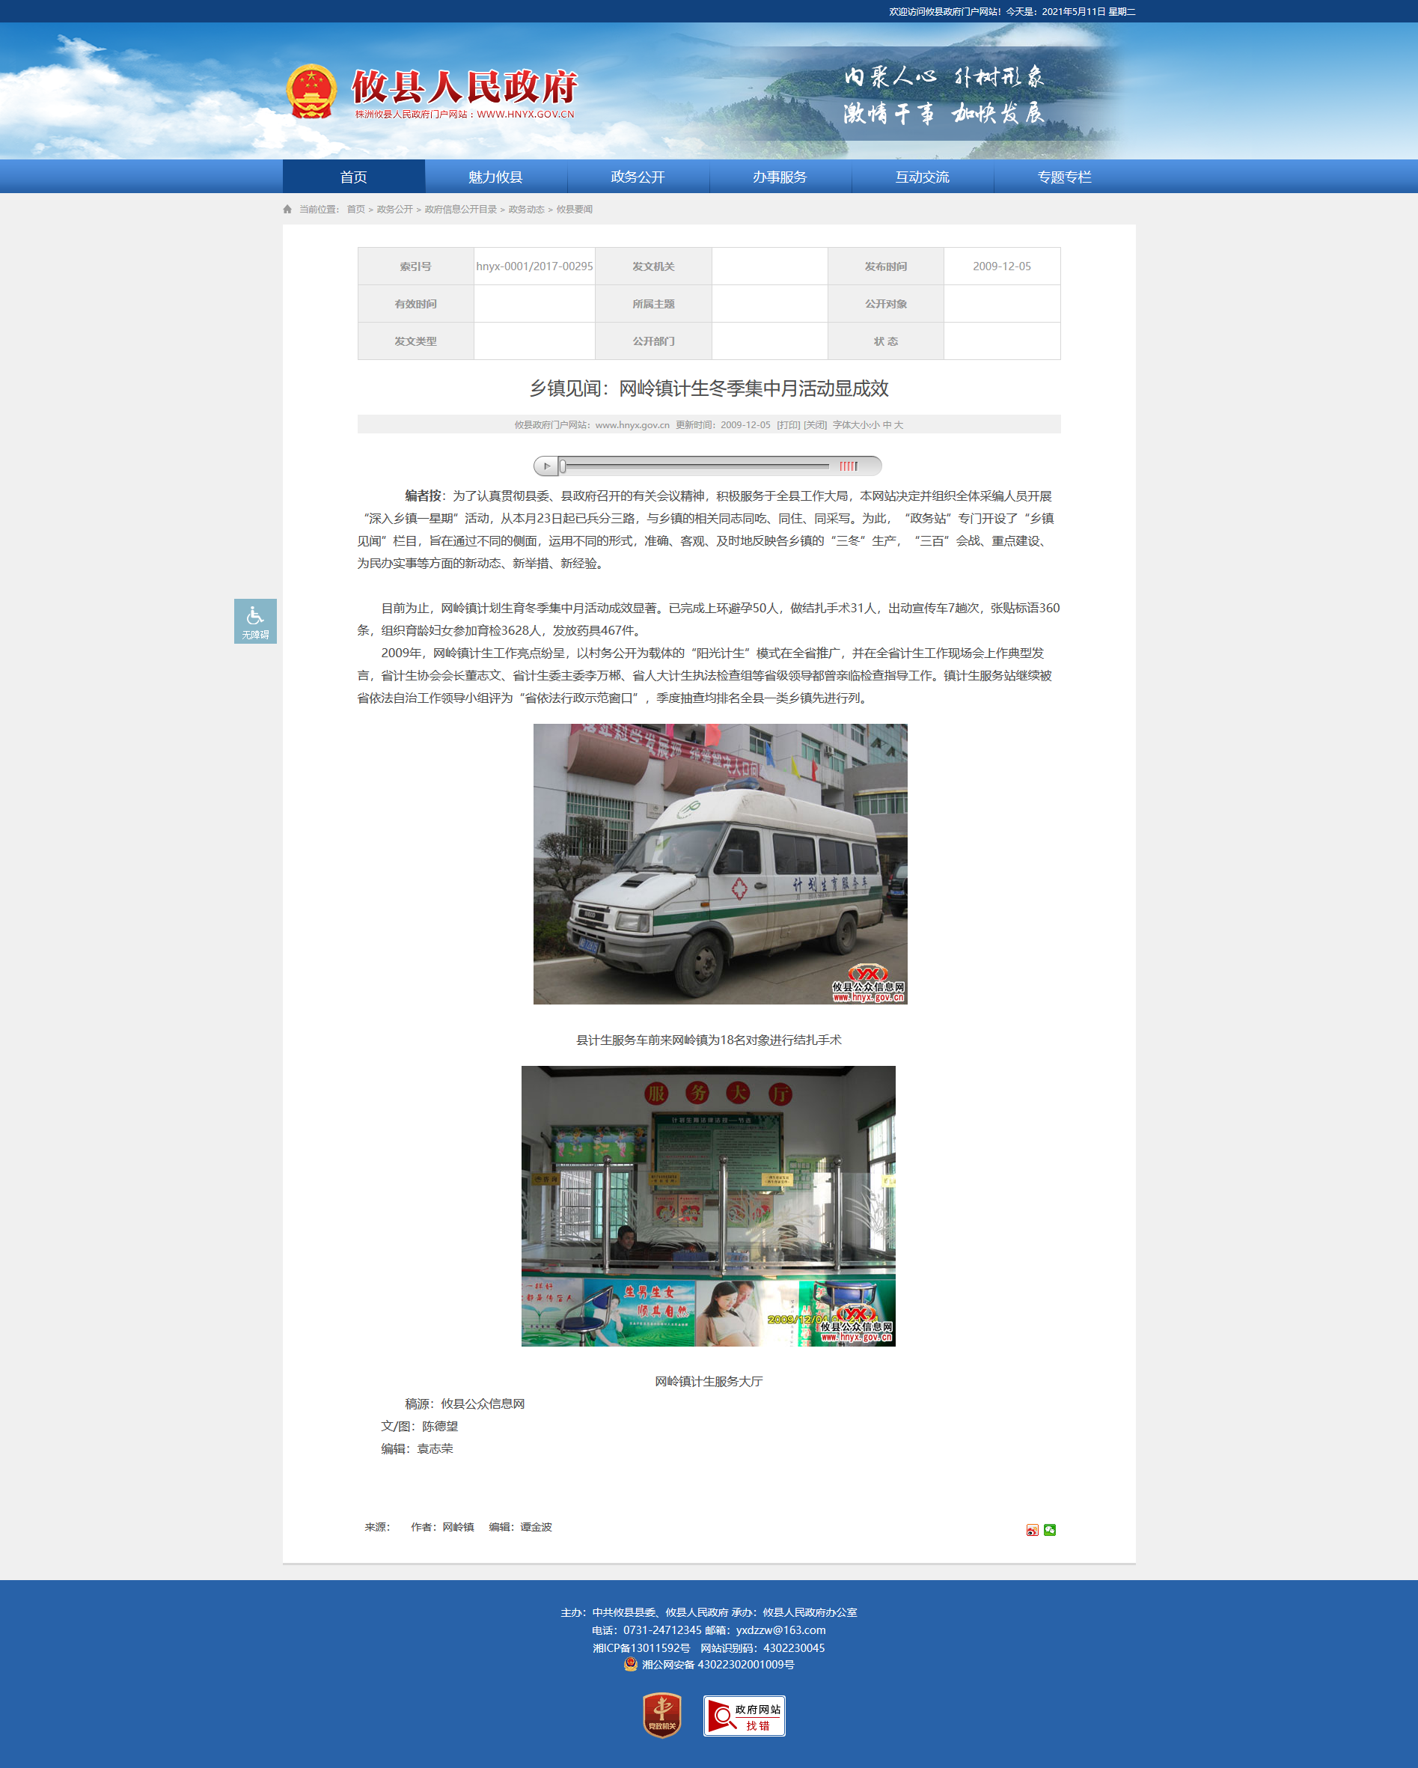
Task: Click the family planning service van photo
Action: coord(720,864)
